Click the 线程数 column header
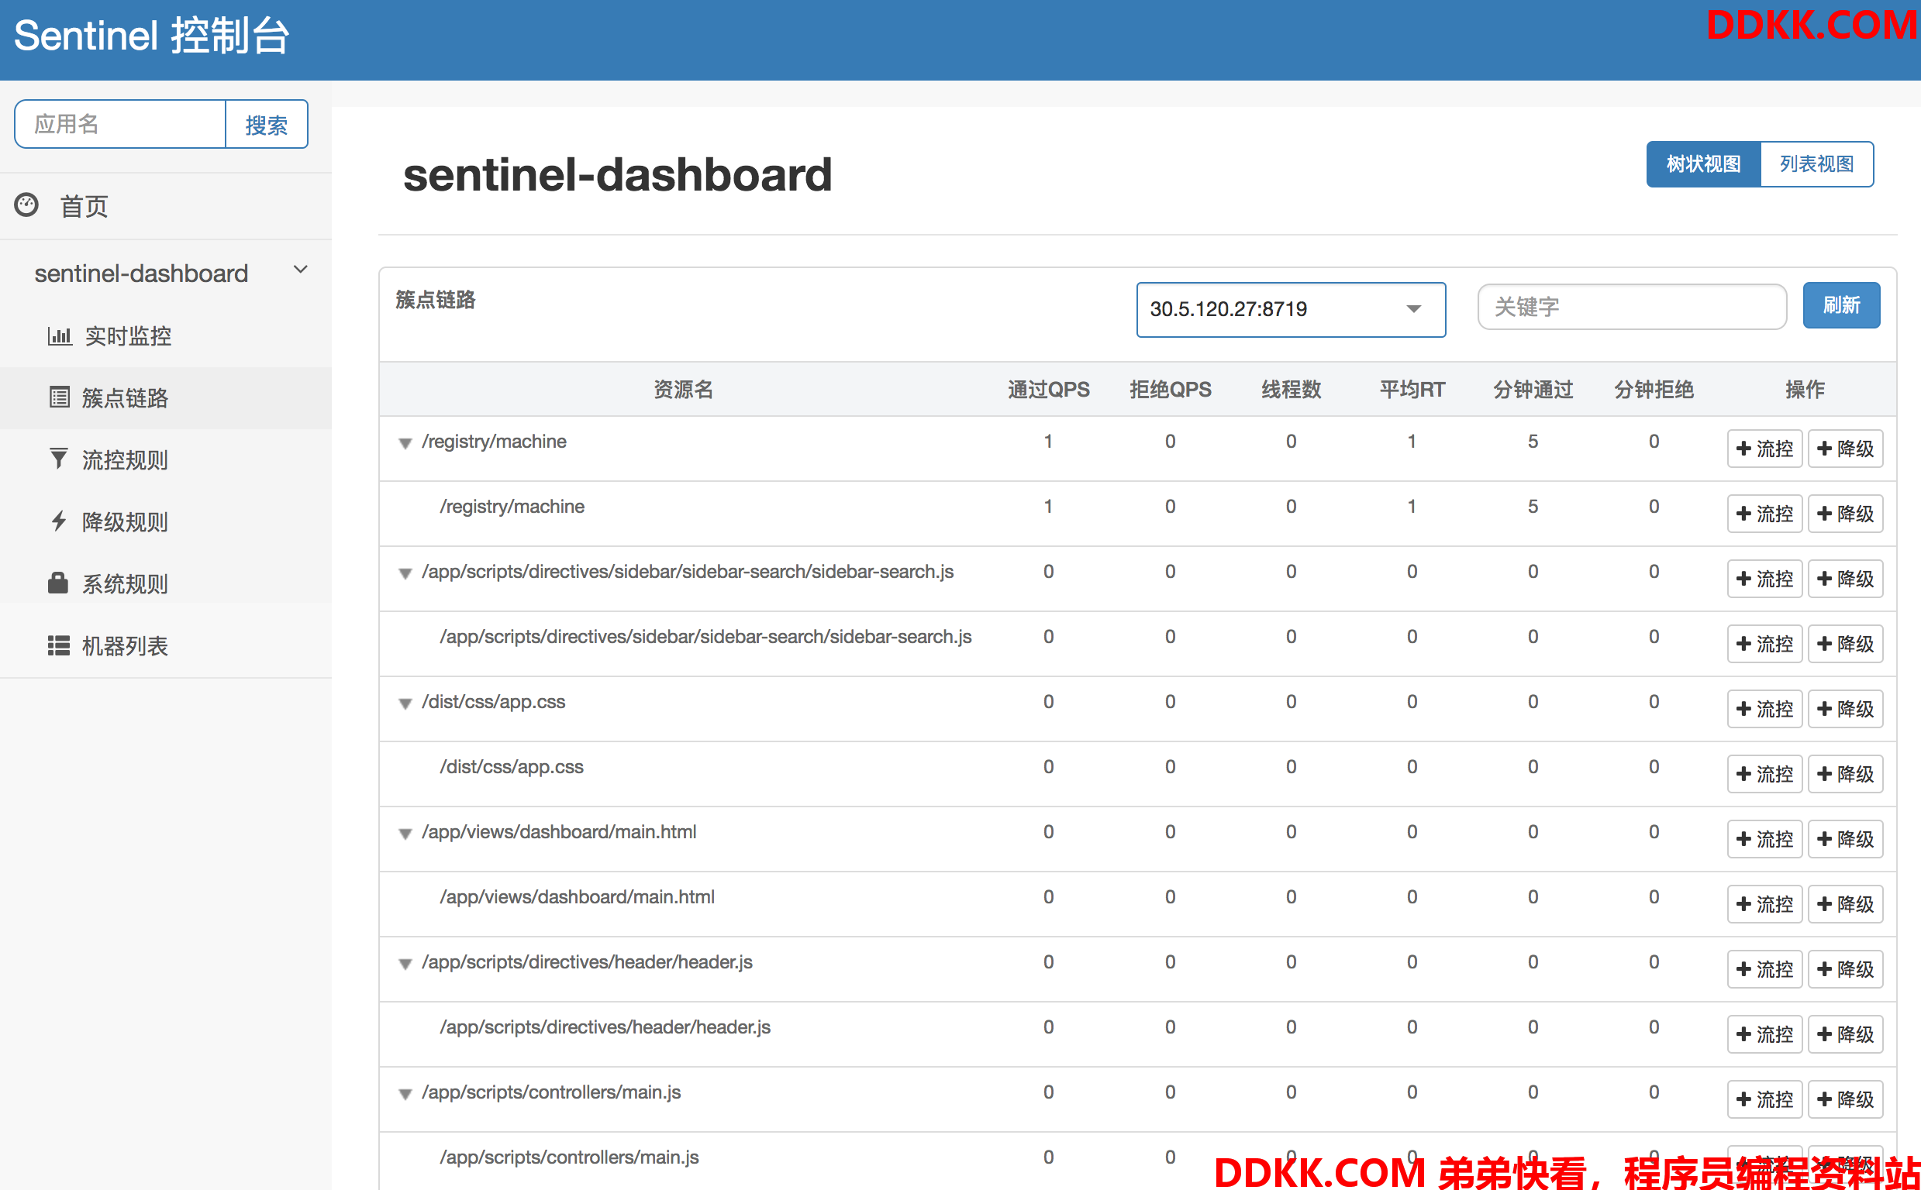Viewport: 1921px width, 1190px height. point(1292,390)
